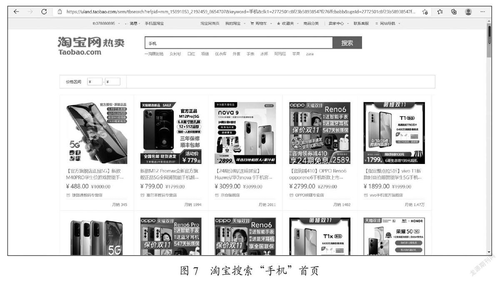The image size is (500, 281).
Task: Click the 一淘限时抢 hot keyword link
Action: 154,54
